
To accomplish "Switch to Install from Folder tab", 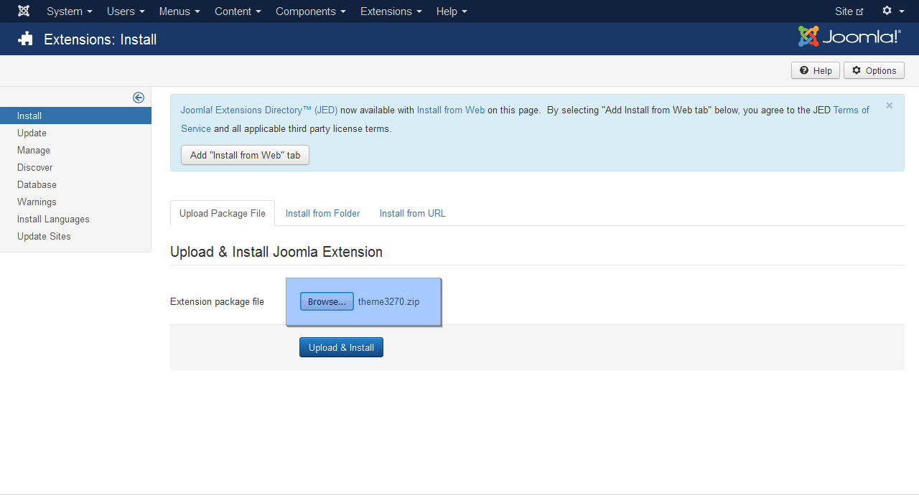I will 322,213.
